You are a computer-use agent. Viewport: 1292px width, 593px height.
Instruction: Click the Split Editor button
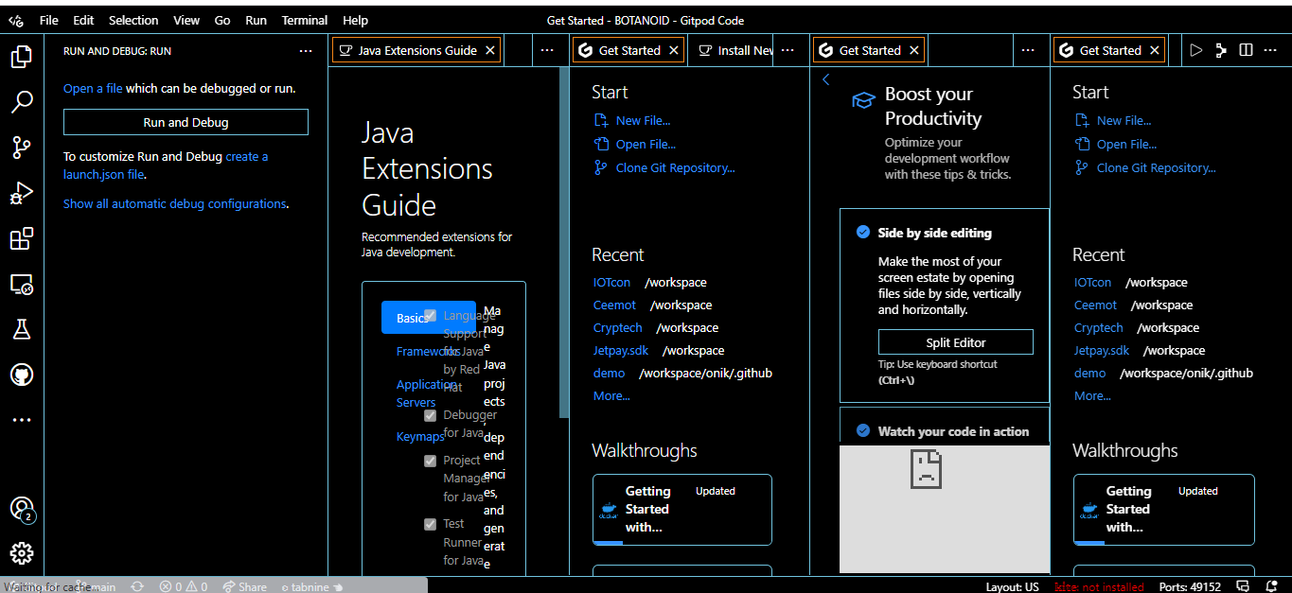coord(955,342)
